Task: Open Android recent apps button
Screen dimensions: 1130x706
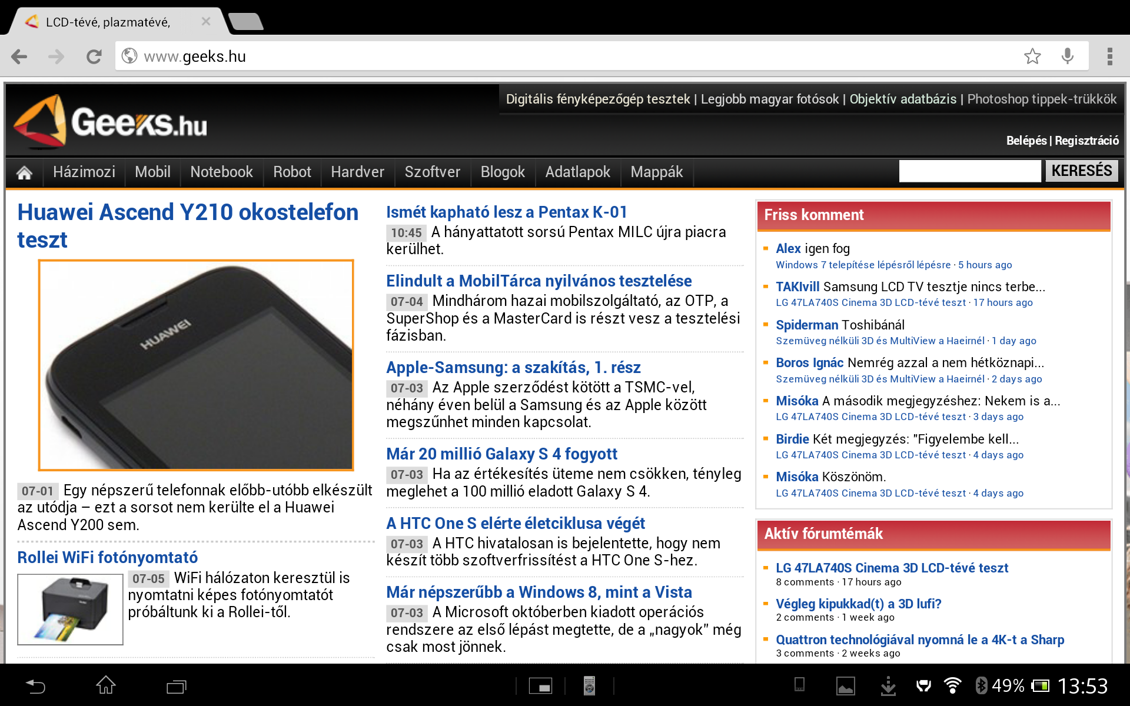Action: click(x=176, y=686)
